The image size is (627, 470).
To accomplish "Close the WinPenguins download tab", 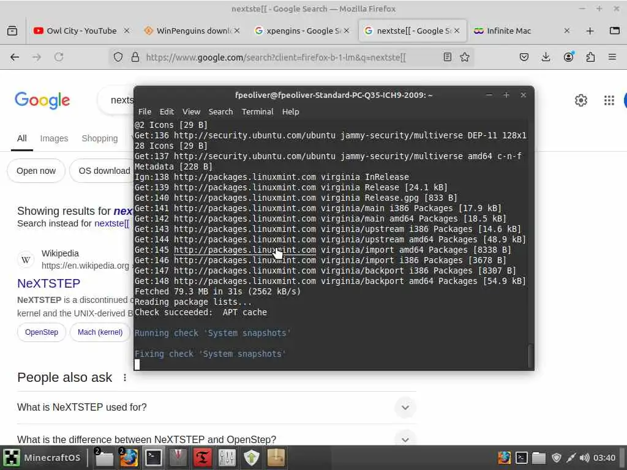I will [237, 31].
